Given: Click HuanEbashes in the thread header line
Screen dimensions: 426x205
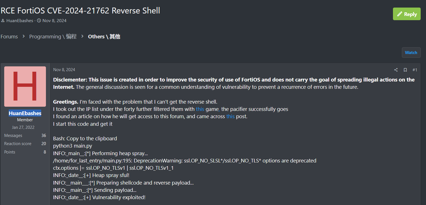Looking at the screenshot, I should point(20,21).
